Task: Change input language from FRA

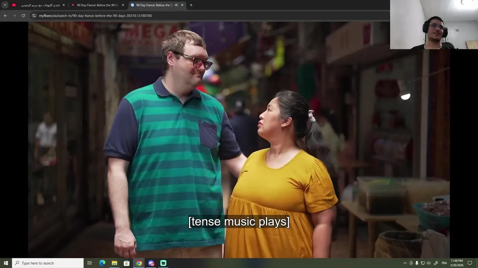Action: pos(444,263)
